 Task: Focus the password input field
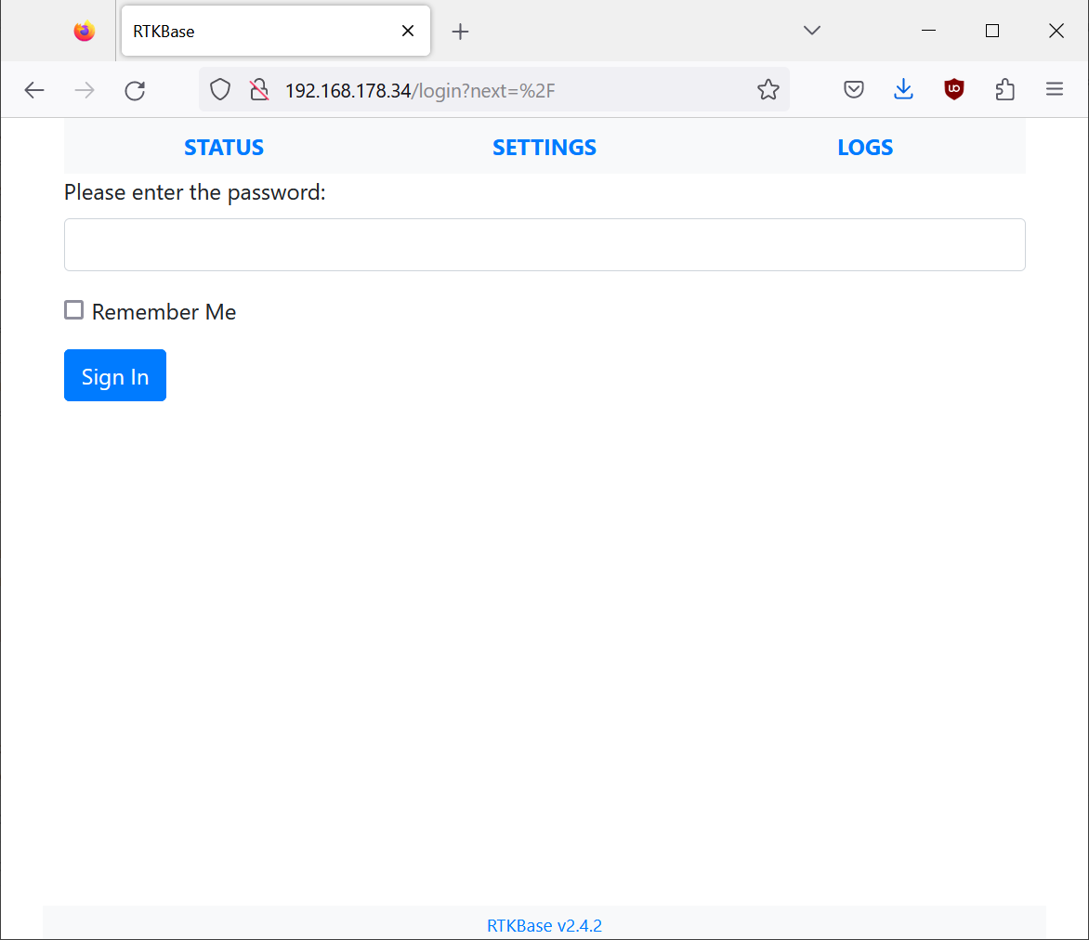544,245
